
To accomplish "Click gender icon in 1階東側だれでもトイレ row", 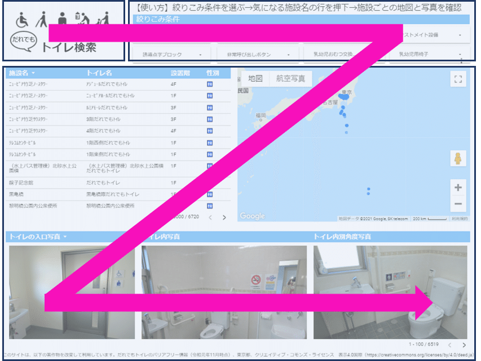I will 210,154.
